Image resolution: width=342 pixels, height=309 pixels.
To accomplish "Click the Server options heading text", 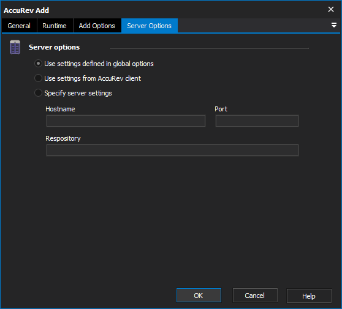I will tap(55, 47).
